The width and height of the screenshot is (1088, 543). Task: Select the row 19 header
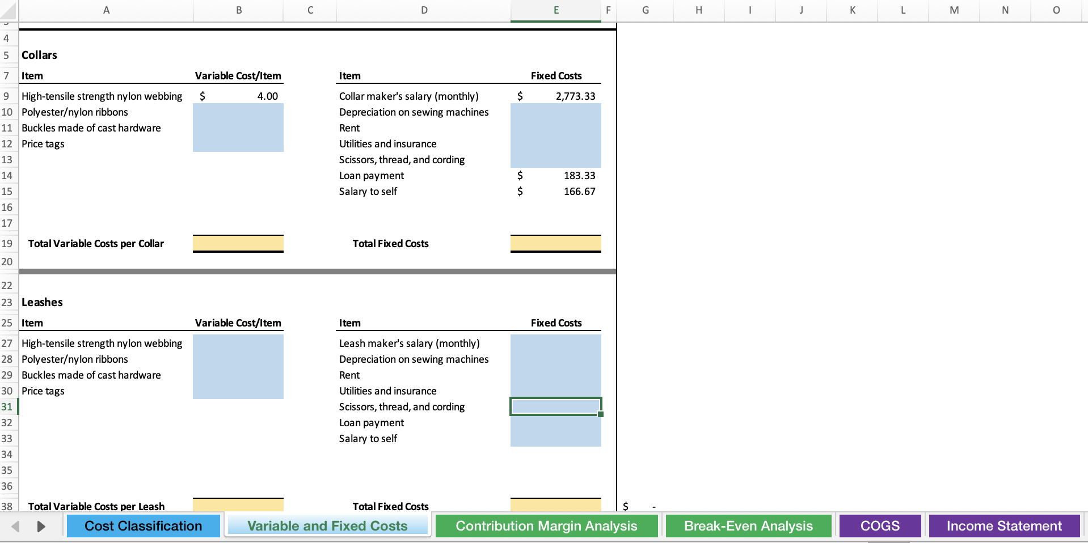pyautogui.click(x=7, y=243)
